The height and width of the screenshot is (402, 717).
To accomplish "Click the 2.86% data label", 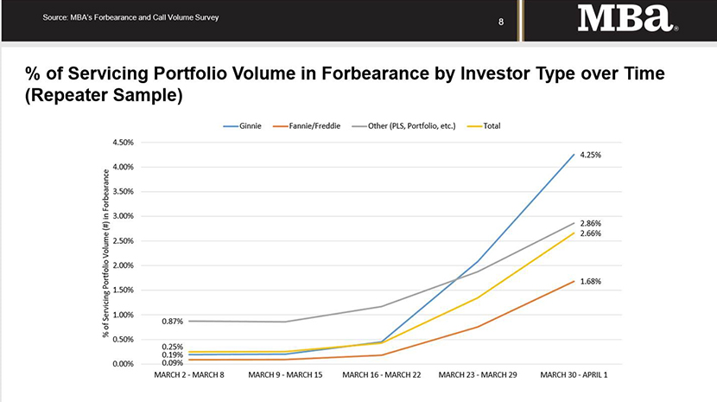I will [590, 223].
